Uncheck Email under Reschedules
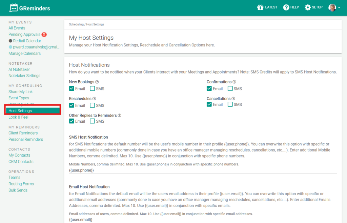Image resolution: width=347 pixels, height=223 pixels. click(x=72, y=105)
